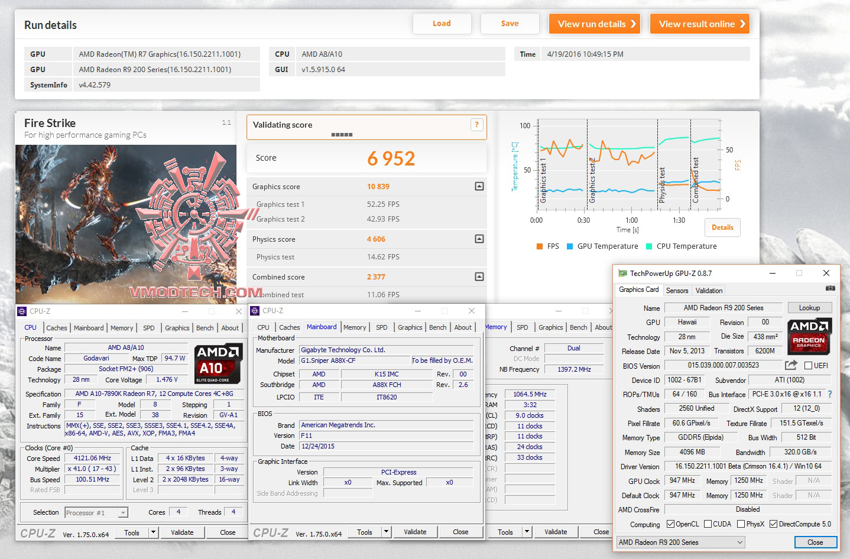Switch to the Sensors tab in GPU-Z

(x=677, y=291)
